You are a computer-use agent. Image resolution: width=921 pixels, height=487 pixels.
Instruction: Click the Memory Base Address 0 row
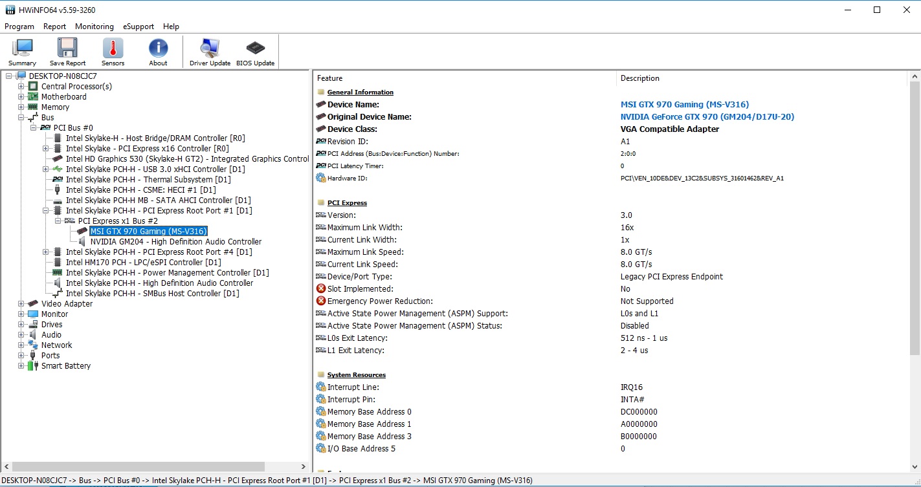[x=611, y=412]
